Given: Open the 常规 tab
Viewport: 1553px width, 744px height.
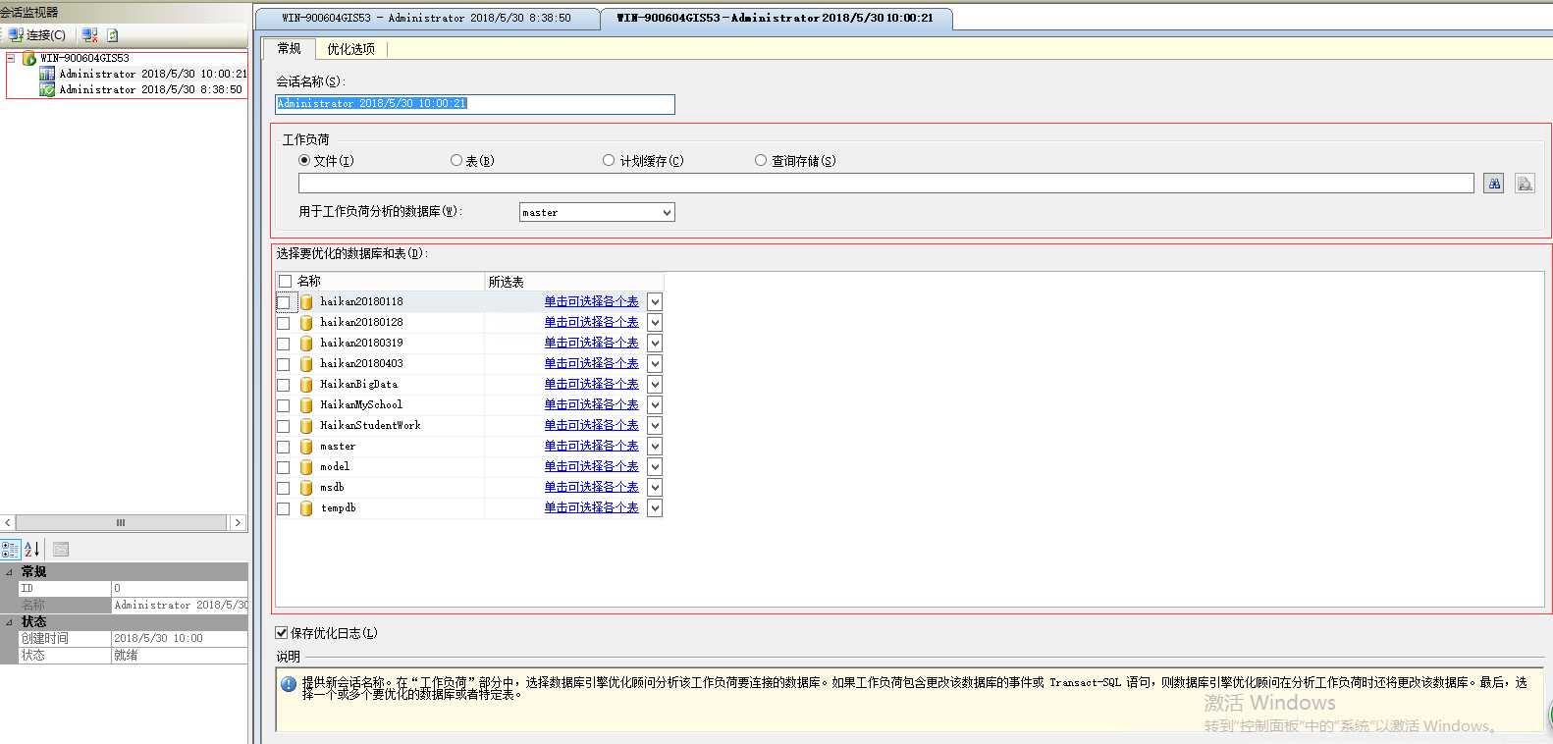Looking at the screenshot, I should pos(290,48).
